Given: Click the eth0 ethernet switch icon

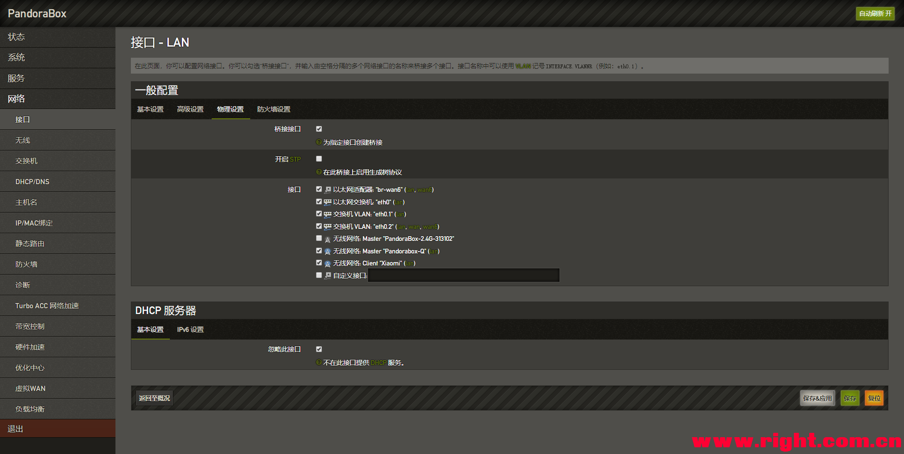Looking at the screenshot, I should (328, 202).
